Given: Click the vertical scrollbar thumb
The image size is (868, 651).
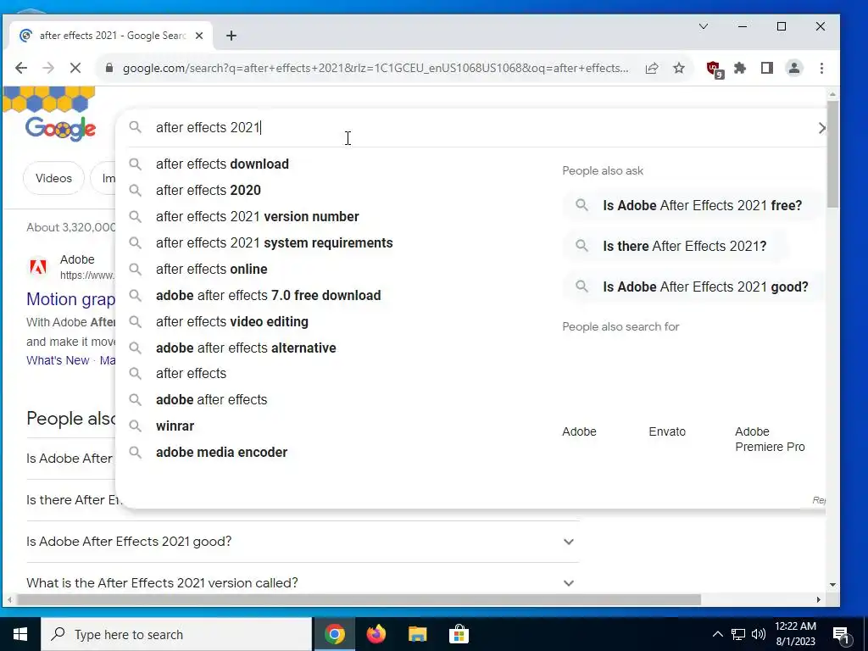Looking at the screenshot, I should 832,154.
